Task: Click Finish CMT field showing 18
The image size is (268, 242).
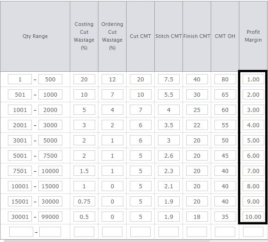Action: 197,217
